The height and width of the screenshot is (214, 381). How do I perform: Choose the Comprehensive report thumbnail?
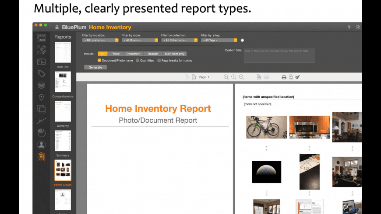point(63,82)
